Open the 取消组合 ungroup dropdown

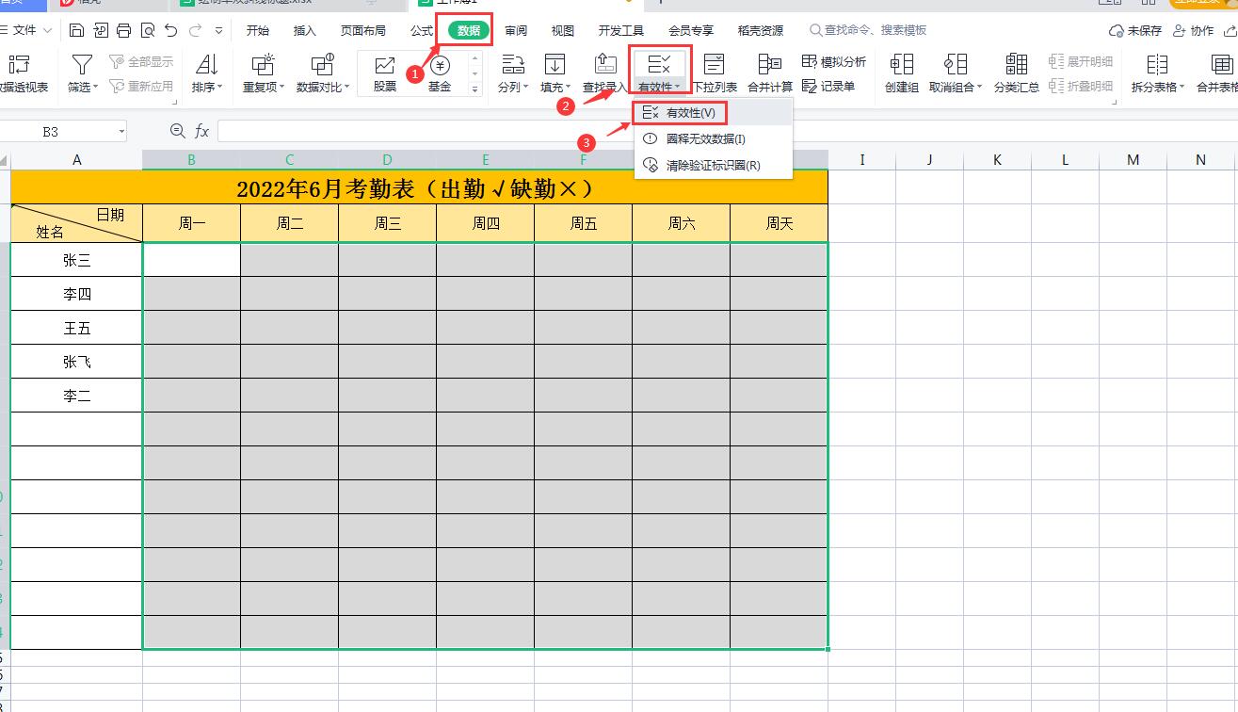click(956, 87)
